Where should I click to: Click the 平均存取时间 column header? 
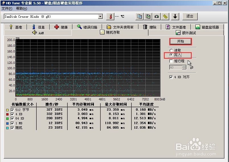tap(83, 104)
